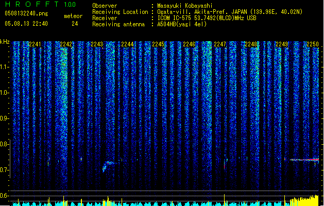Click the 2249 time marker
This screenshot has width=324, height=206.
[282, 44]
